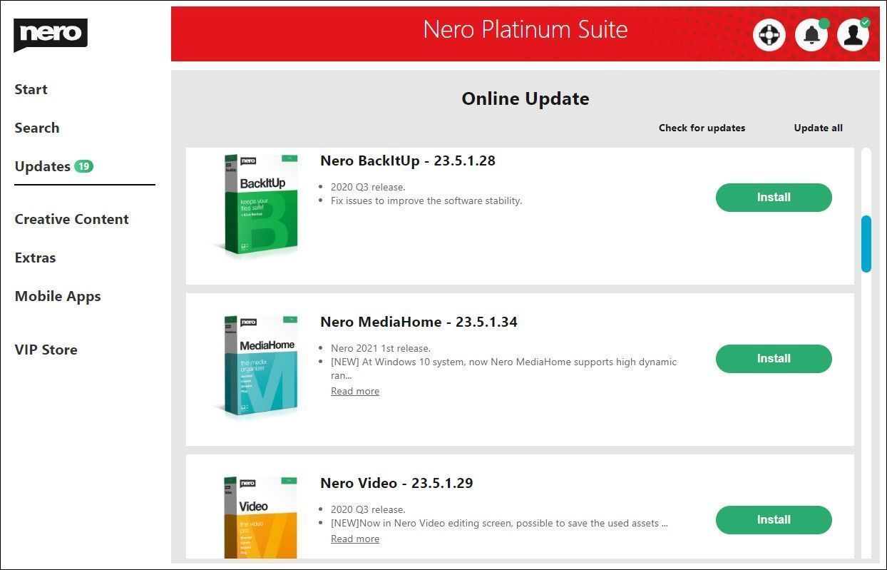The height and width of the screenshot is (570, 887).
Task: Open the Extras section
Action: [35, 258]
